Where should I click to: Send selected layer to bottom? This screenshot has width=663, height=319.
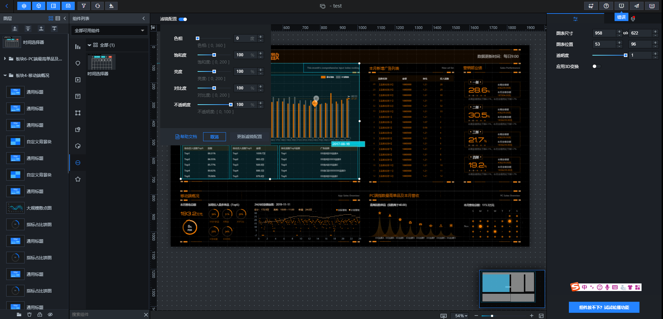[28, 29]
